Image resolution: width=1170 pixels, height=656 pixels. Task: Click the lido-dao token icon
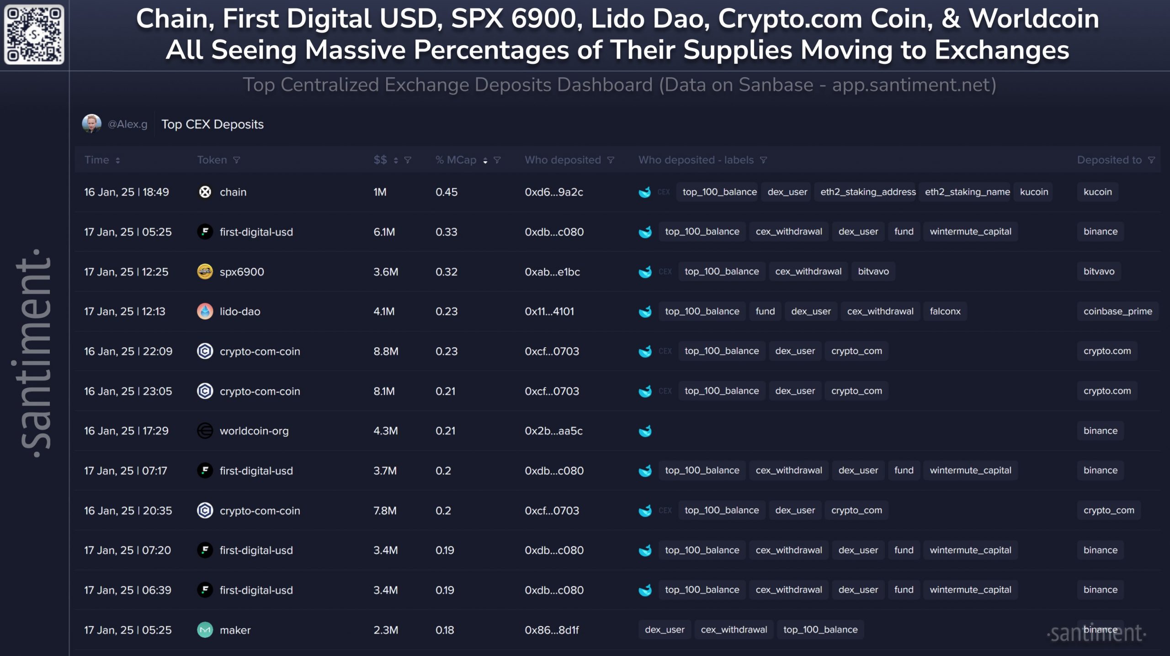tap(205, 312)
